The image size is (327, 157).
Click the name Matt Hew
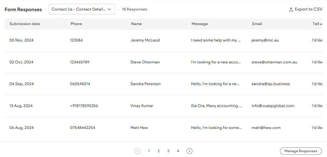point(139,128)
